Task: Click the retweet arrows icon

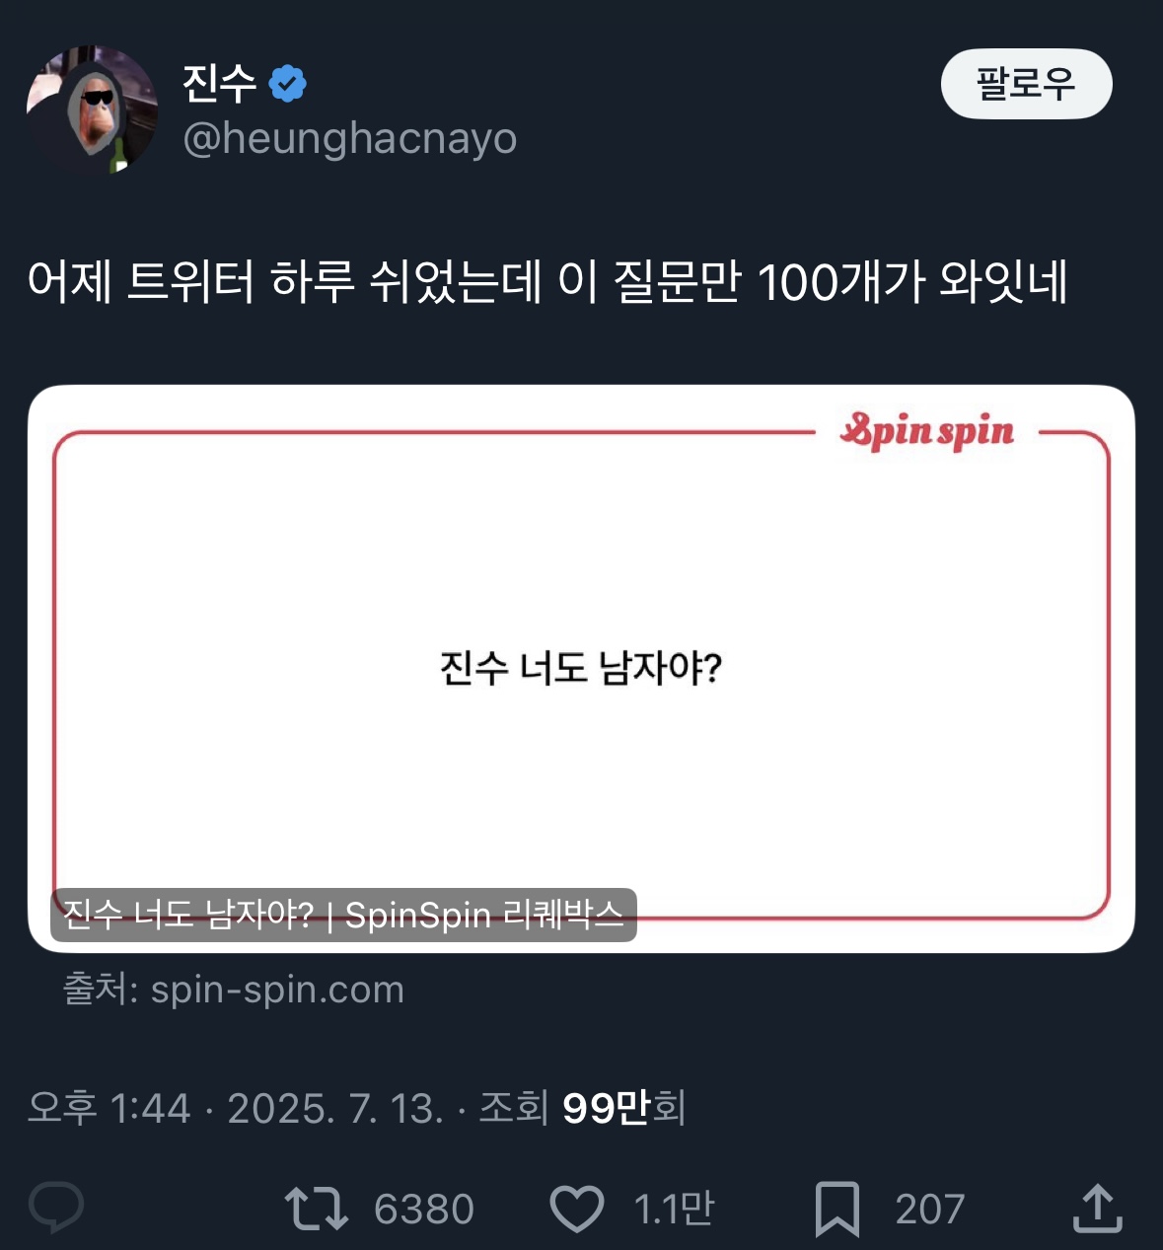Action: pos(316,1209)
